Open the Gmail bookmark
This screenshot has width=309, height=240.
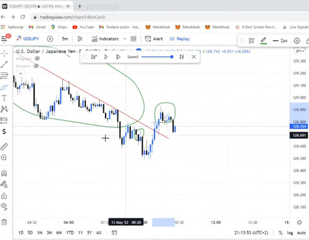click(37, 27)
